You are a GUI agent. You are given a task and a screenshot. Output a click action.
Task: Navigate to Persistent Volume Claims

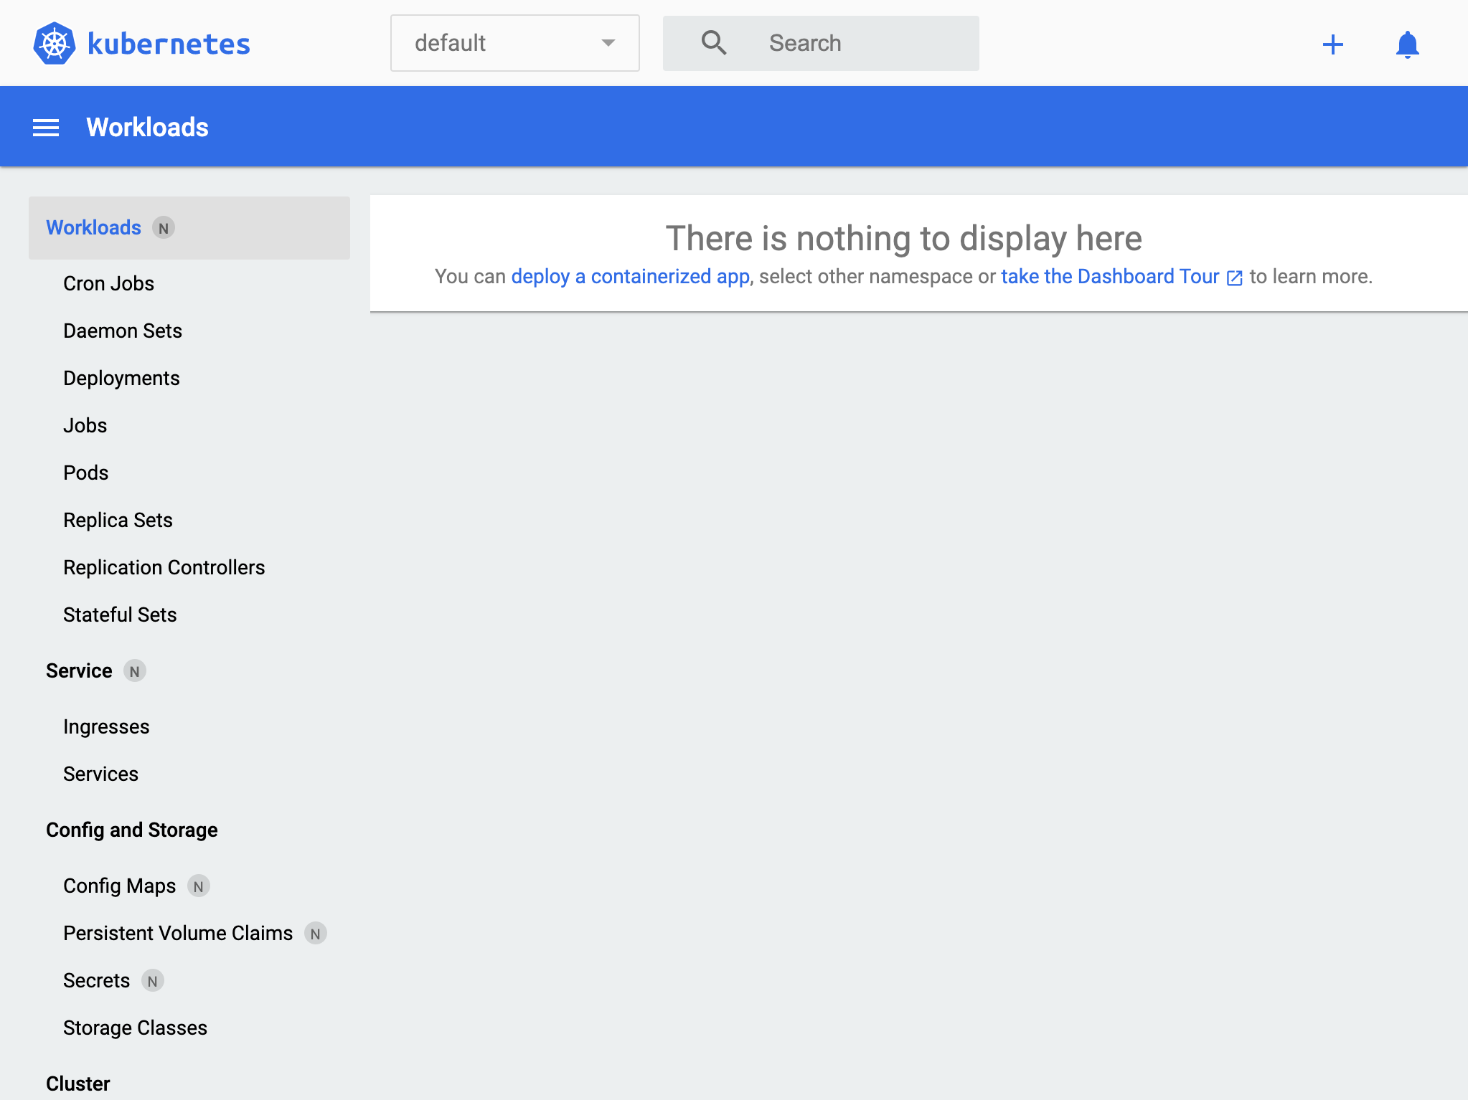point(178,934)
